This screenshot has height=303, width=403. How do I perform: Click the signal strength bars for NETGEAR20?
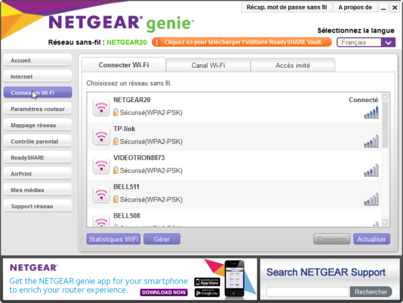(x=371, y=113)
